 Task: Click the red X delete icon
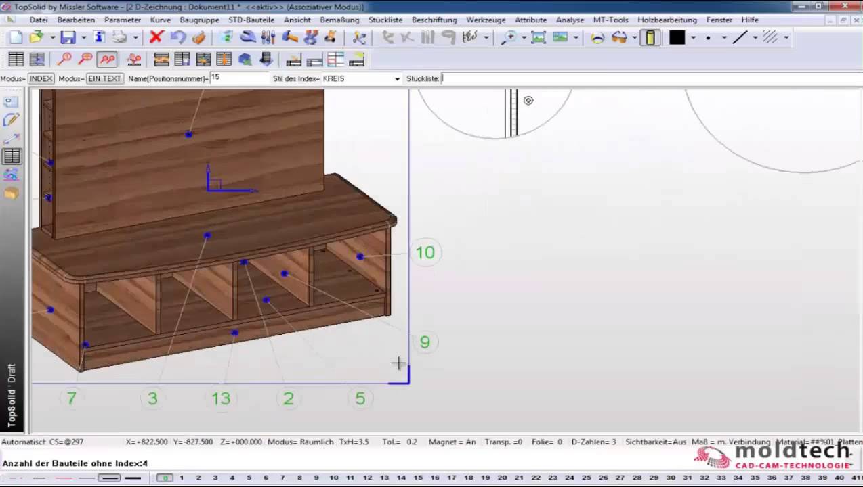tap(156, 38)
